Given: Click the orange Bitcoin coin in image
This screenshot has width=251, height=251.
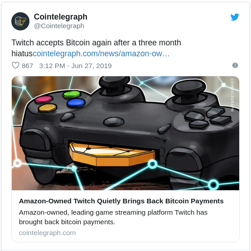Looking at the screenshot, I should pyautogui.click(x=112, y=154).
